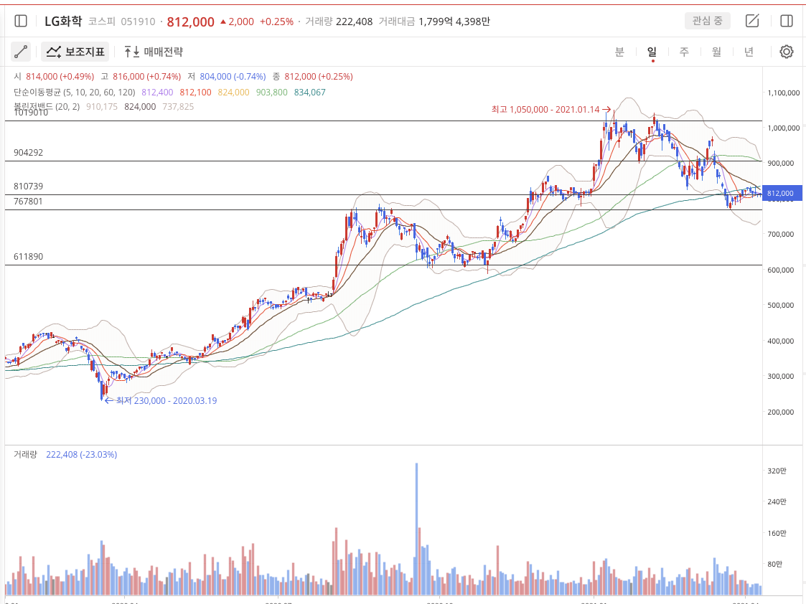The height and width of the screenshot is (604, 806).
Task: Click the 5-day average value 812,400
Action: point(157,93)
